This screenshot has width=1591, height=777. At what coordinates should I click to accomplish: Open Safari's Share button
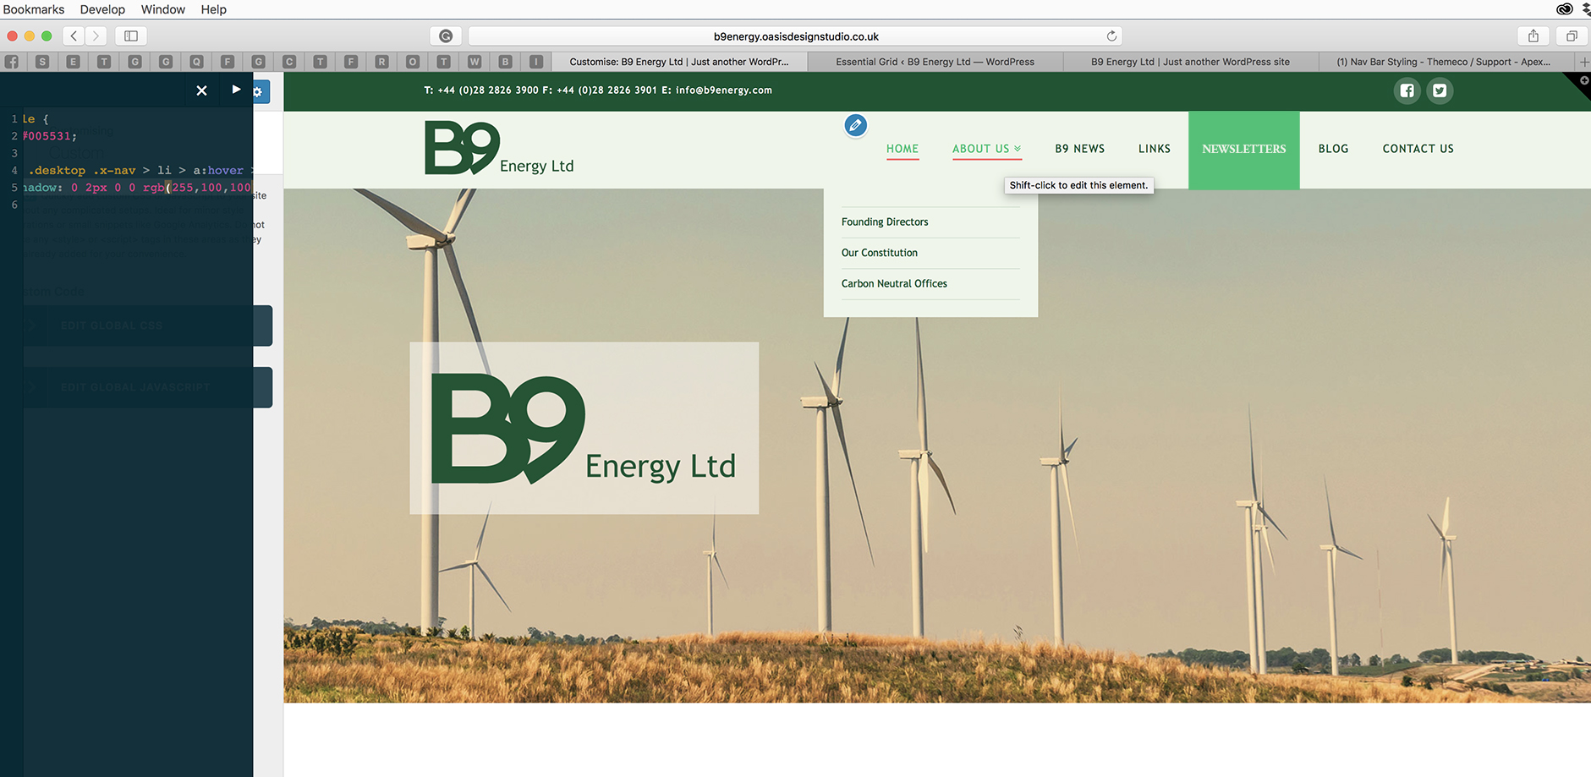pos(1533,36)
